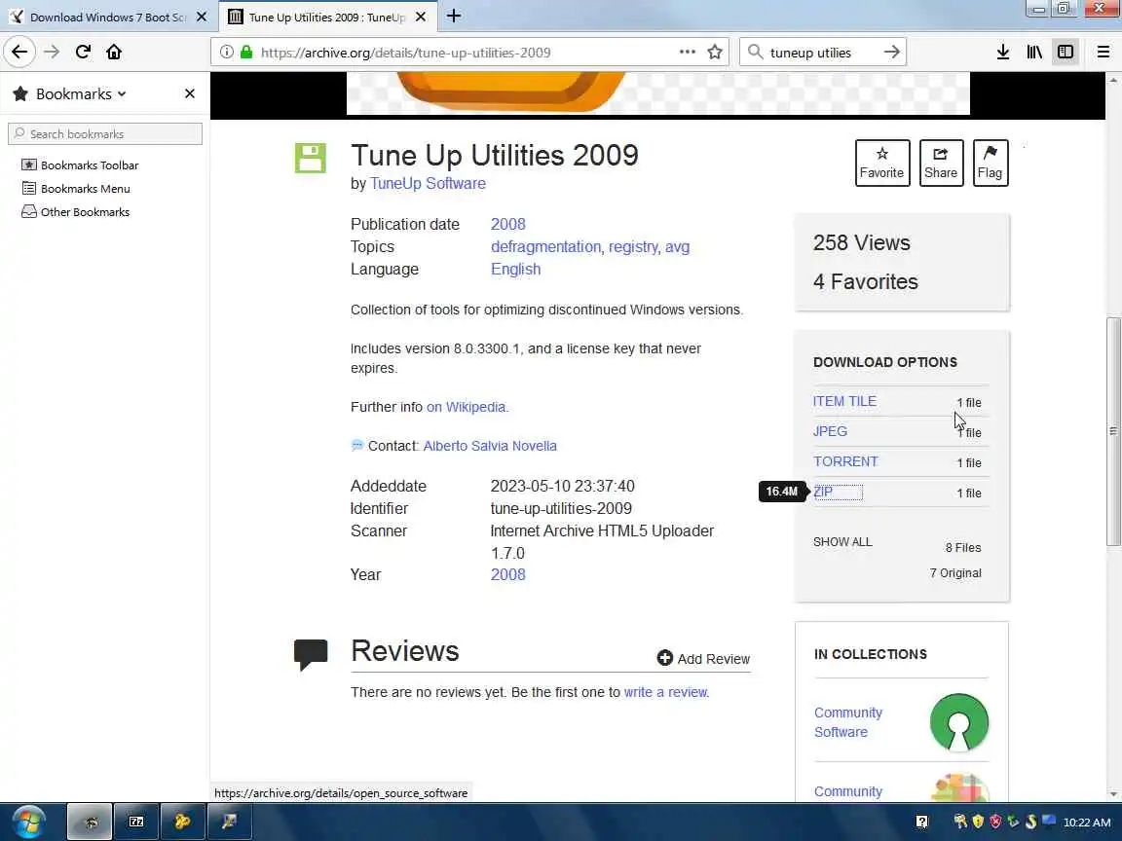Share this archive item
The height and width of the screenshot is (841, 1122).
[x=940, y=164]
